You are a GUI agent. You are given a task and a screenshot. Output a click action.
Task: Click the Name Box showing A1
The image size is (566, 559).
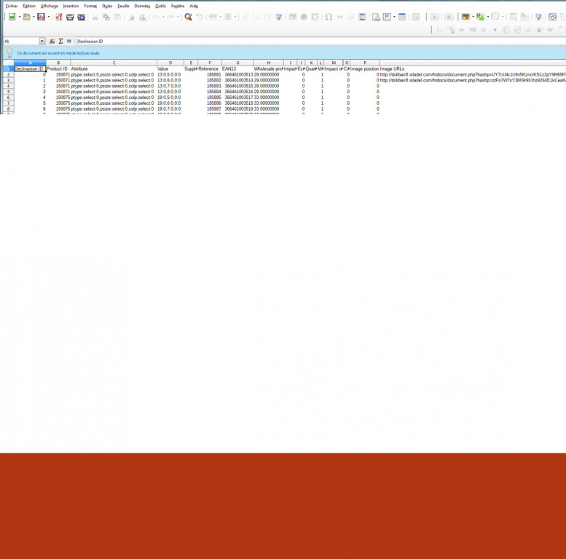(21, 41)
